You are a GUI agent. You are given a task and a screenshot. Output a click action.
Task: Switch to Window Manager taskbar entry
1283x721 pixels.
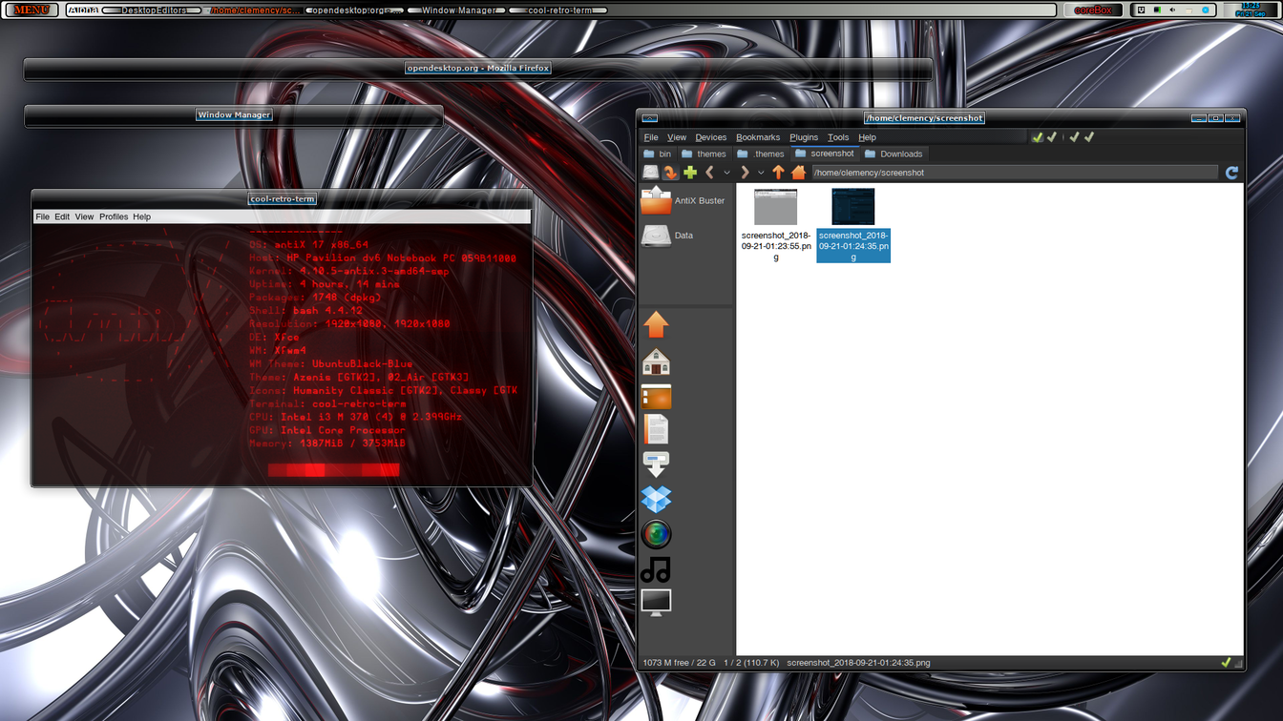[458, 10]
